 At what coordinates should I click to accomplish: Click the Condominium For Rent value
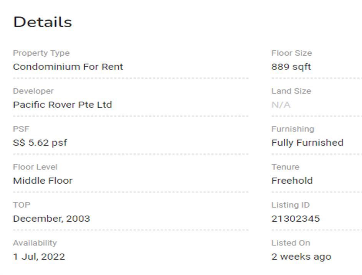[x=68, y=67]
